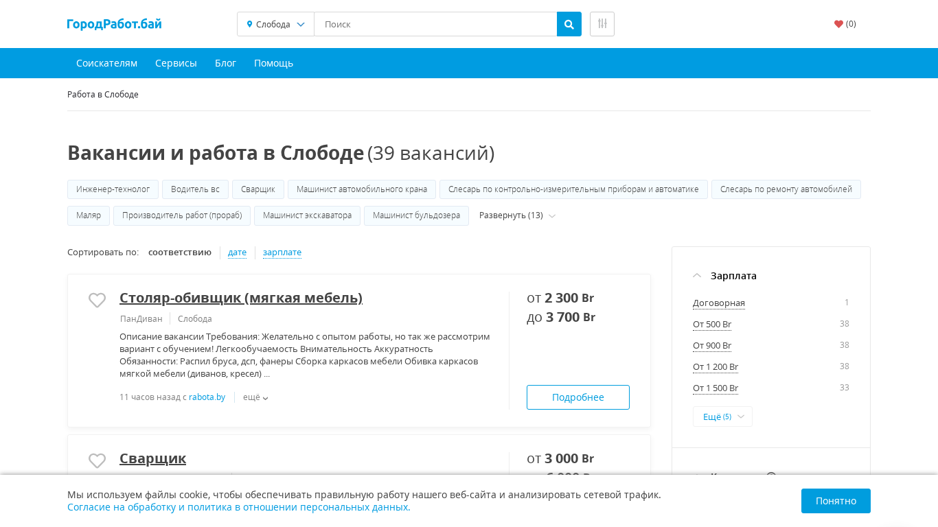The width and height of the screenshot is (938, 527).
Task: Sort vacancies by дате
Action: [x=237, y=253]
